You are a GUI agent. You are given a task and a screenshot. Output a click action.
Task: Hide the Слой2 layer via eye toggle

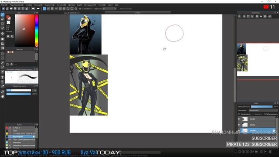point(239,125)
